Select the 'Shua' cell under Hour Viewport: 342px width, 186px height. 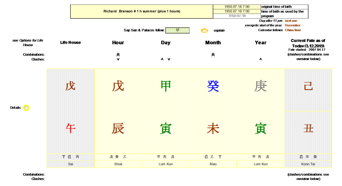pyautogui.click(x=118, y=164)
